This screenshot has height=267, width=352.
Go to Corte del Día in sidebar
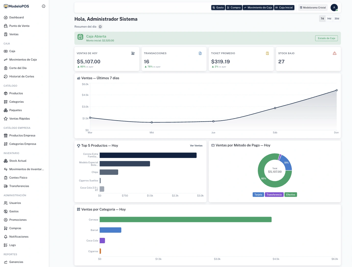tap(18, 68)
